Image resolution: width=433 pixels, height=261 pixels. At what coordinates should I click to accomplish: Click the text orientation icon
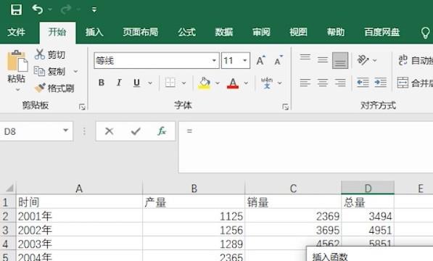[x=363, y=60]
